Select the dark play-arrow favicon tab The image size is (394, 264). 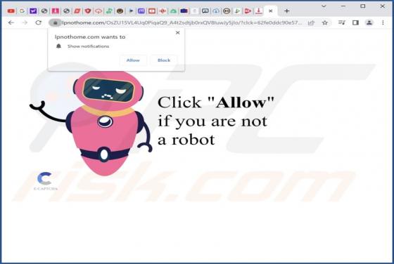tap(131, 11)
